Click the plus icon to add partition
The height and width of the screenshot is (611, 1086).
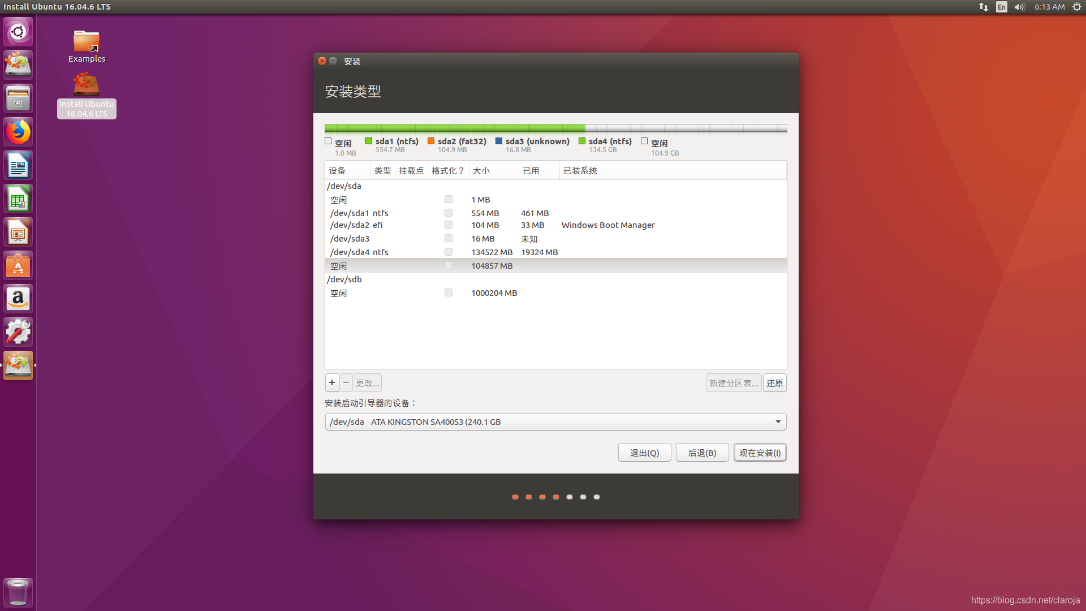332,383
